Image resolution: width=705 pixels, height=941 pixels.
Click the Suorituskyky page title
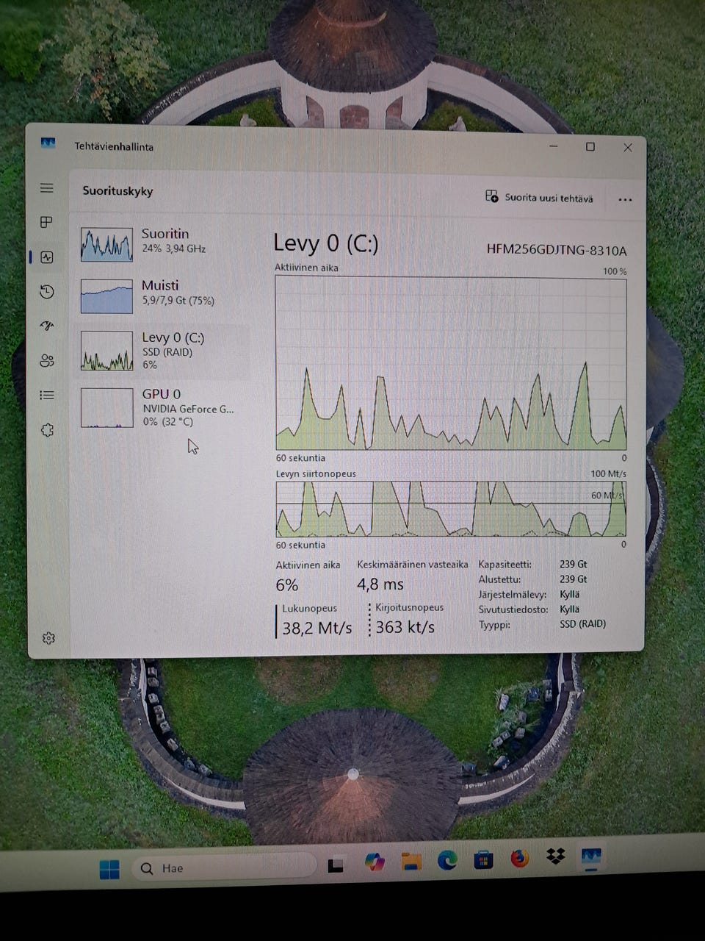(117, 191)
